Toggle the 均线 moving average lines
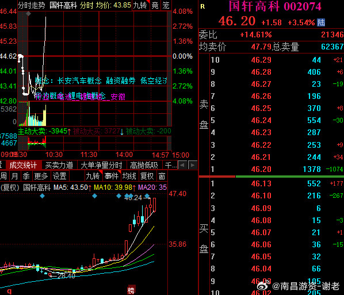 129,176
